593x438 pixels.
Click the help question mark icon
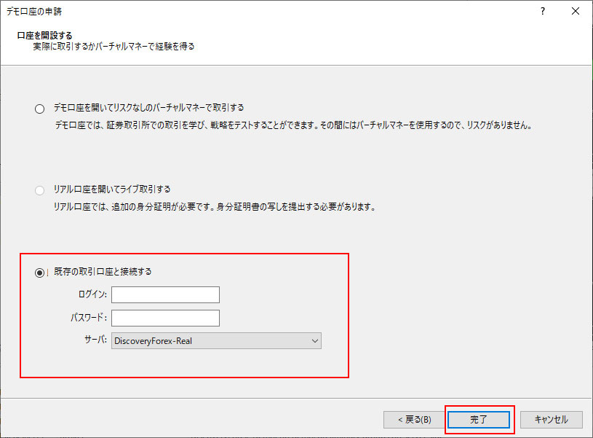tap(542, 12)
